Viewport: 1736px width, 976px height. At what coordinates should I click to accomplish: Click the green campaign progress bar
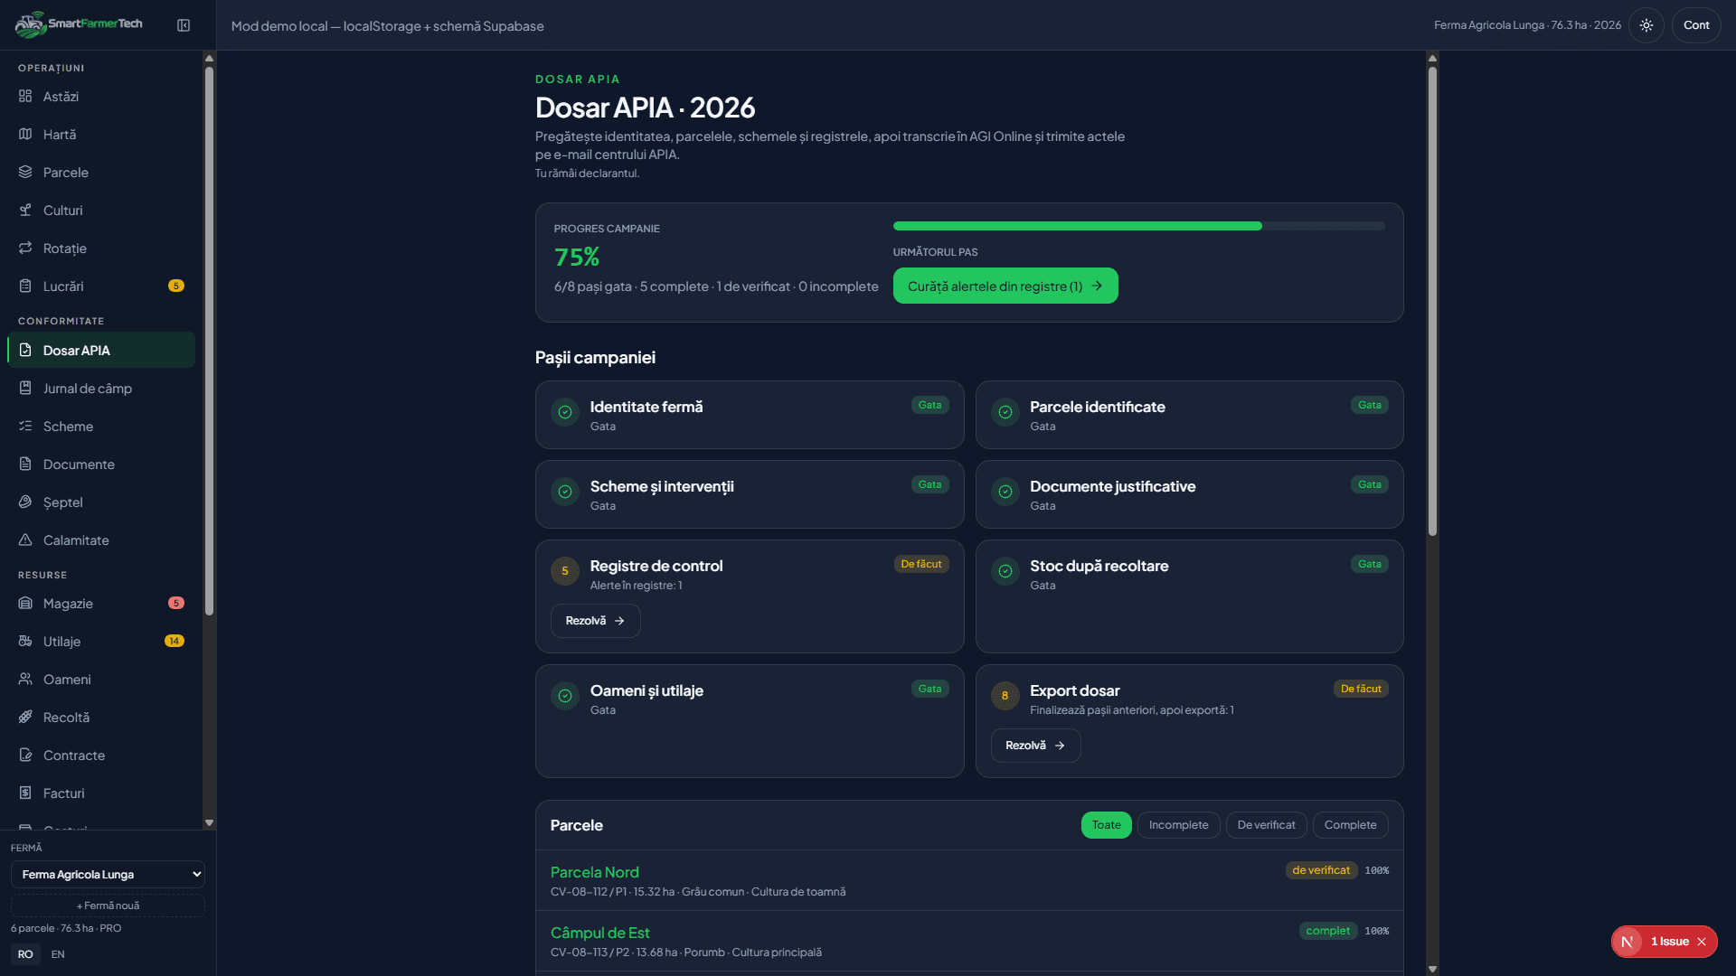1078,226
